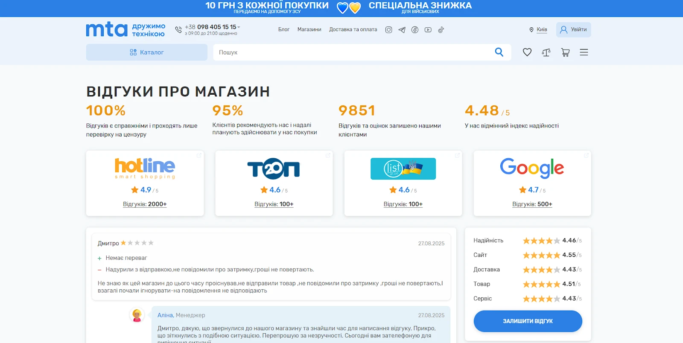Click the search magnifier icon
683x343 pixels.
(499, 52)
